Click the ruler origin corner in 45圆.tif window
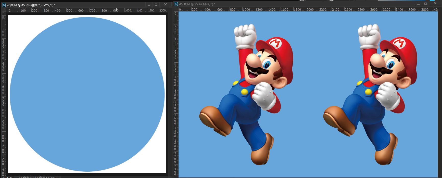This screenshot has height=178, width=442. (4, 10)
